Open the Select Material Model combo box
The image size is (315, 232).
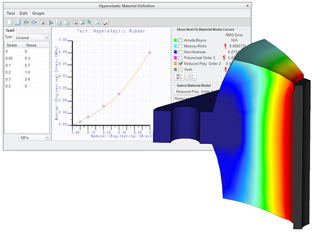coord(196,92)
